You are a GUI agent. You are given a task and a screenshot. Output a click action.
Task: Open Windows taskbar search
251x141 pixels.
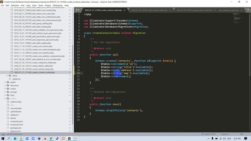coord(9,138)
